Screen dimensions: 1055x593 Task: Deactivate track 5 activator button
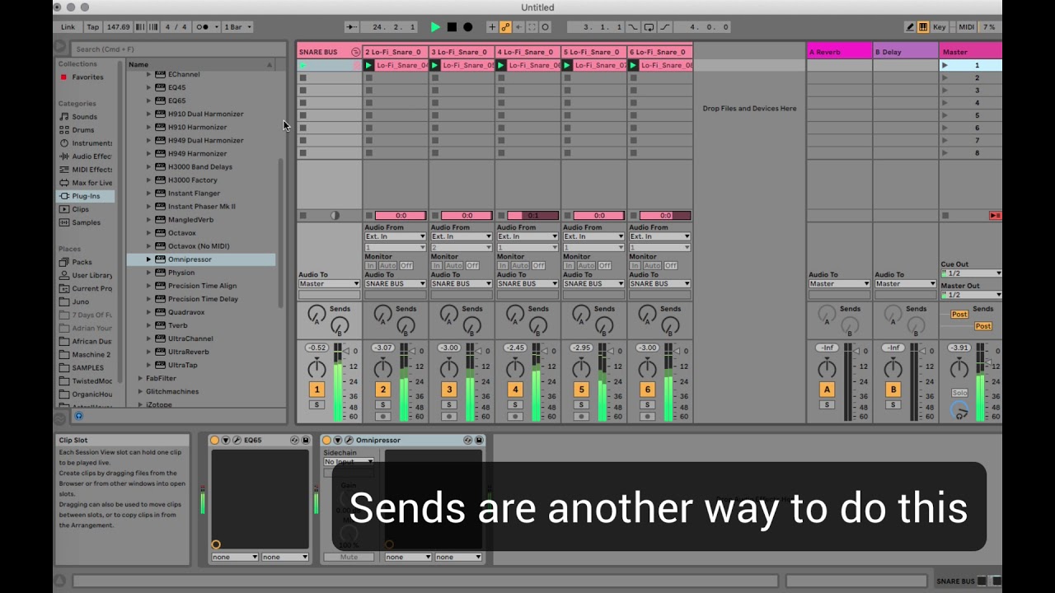[581, 390]
